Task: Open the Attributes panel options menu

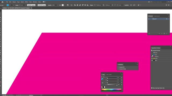Action: click(137, 65)
